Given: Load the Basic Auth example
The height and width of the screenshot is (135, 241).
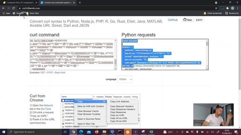Looking at the screenshot, I should [60, 72].
